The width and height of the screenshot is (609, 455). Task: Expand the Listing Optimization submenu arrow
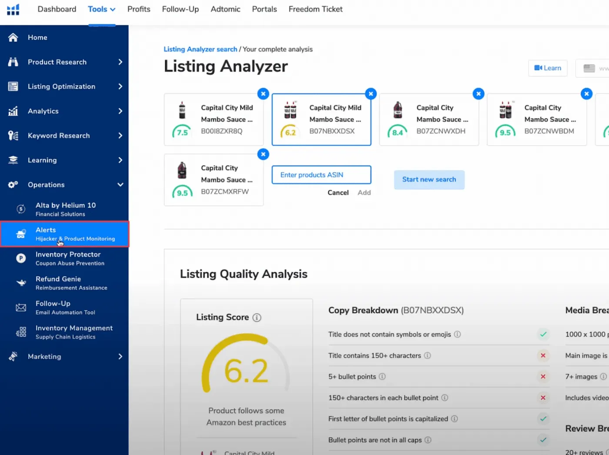coord(120,86)
